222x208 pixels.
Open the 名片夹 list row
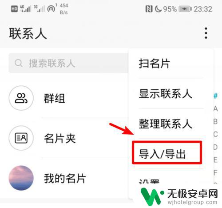(68, 138)
